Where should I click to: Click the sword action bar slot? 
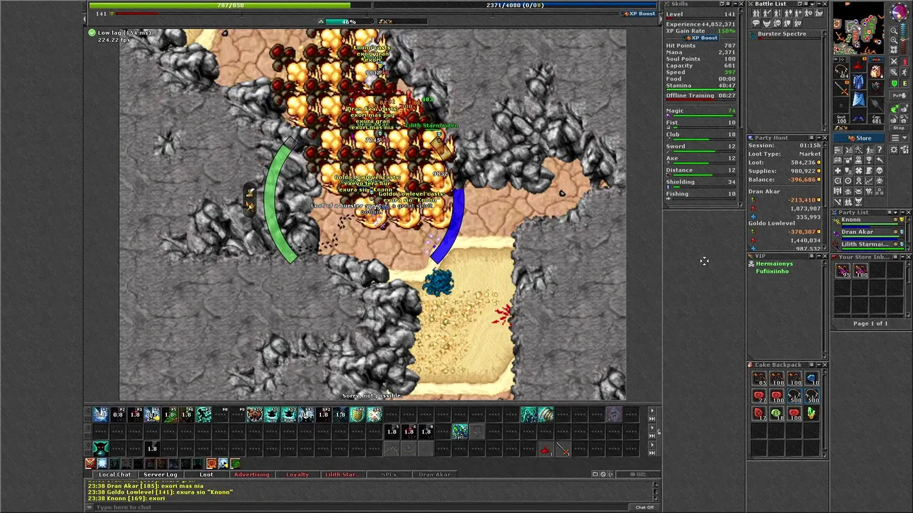[563, 449]
